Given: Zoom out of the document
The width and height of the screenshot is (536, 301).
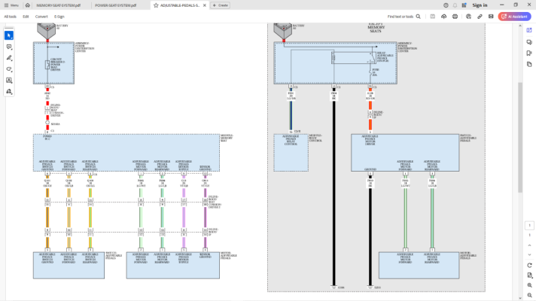Looking at the screenshot, I should 529,295.
